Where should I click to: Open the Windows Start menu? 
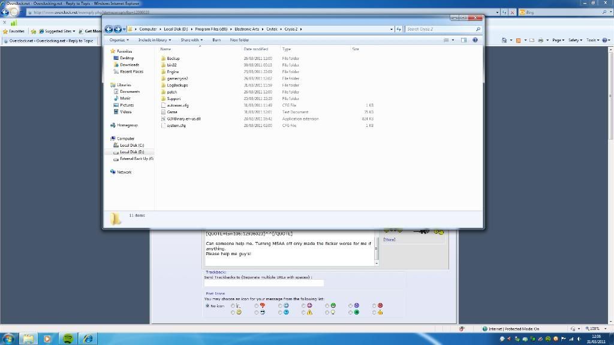click(x=8, y=339)
